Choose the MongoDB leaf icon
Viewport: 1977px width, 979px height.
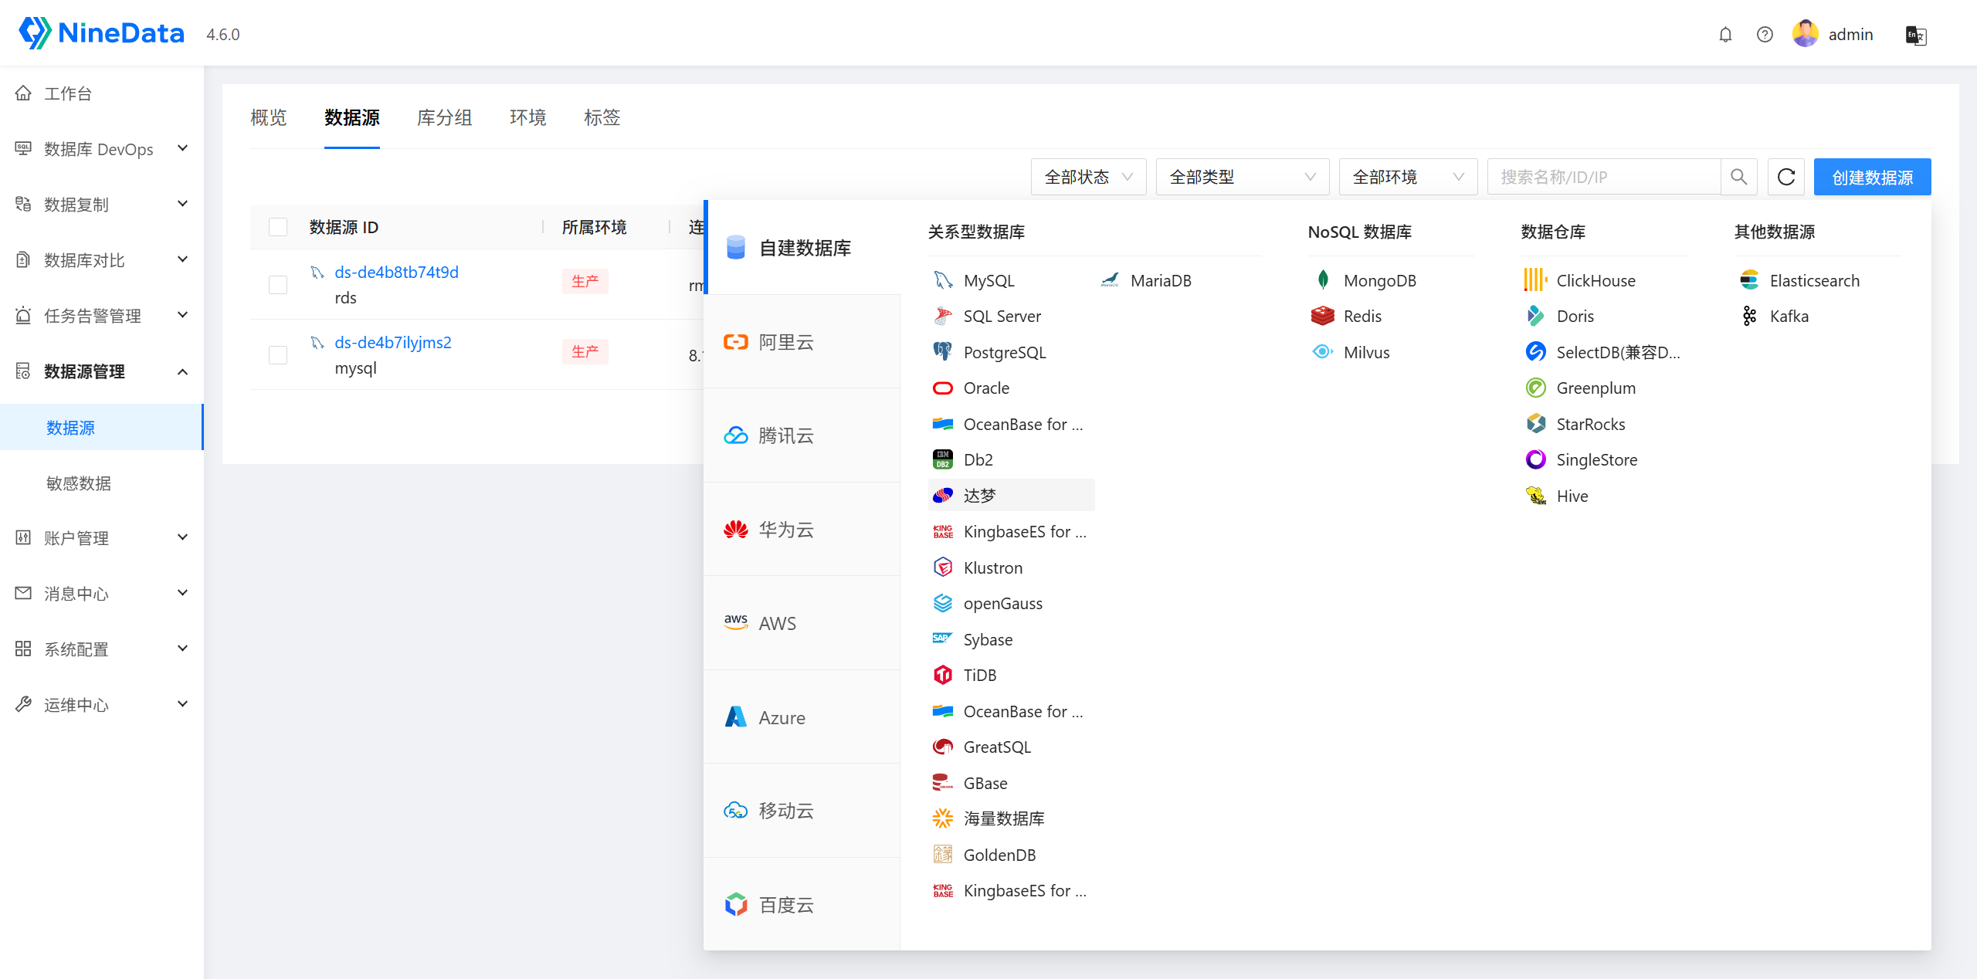click(x=1323, y=280)
